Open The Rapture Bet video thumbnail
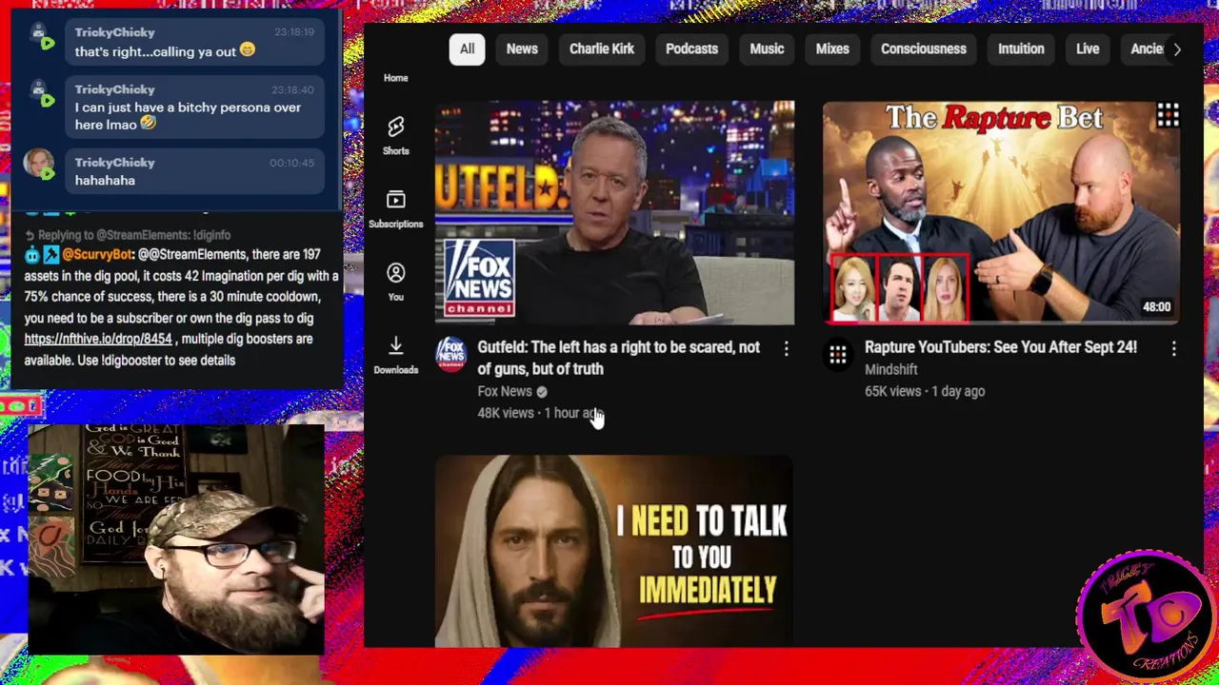This screenshot has height=685, width=1219. pos(1002,213)
